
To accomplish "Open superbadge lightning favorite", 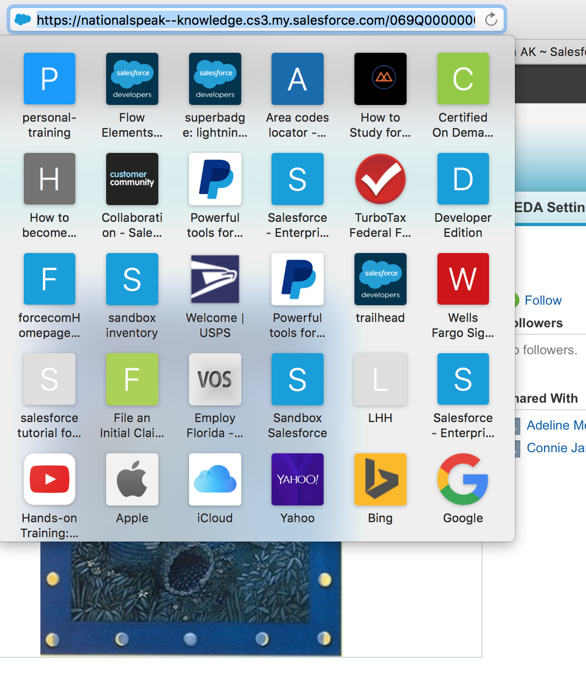I will (215, 79).
